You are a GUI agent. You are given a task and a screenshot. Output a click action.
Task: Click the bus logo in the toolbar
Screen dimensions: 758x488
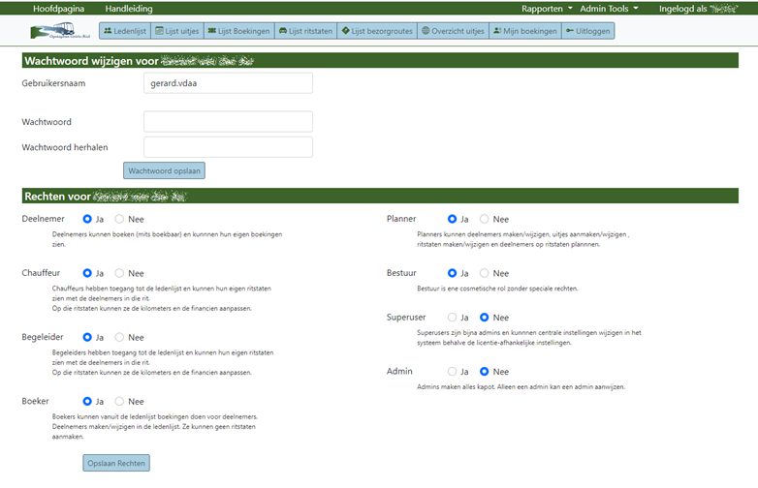point(59,31)
